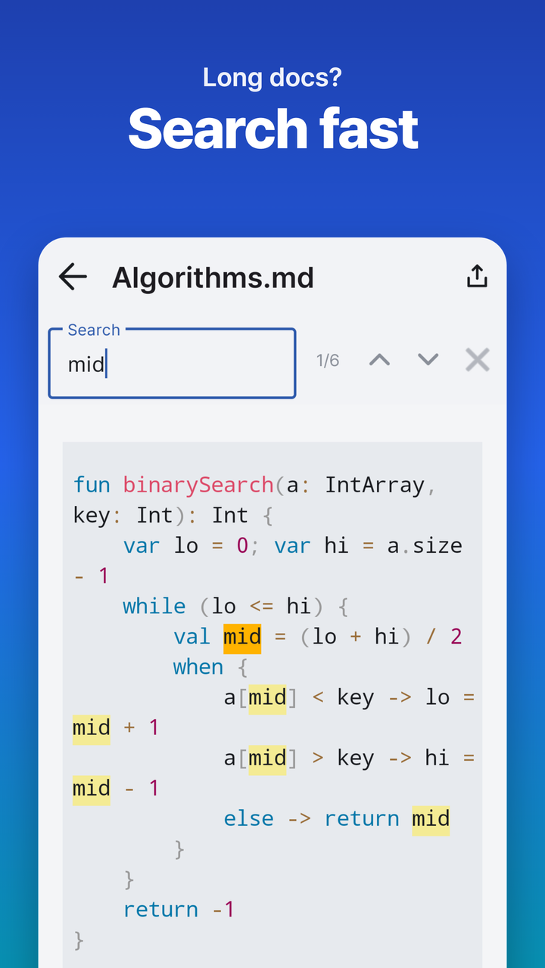
Task: Tap the orange highlighted mid match
Action: (x=242, y=637)
